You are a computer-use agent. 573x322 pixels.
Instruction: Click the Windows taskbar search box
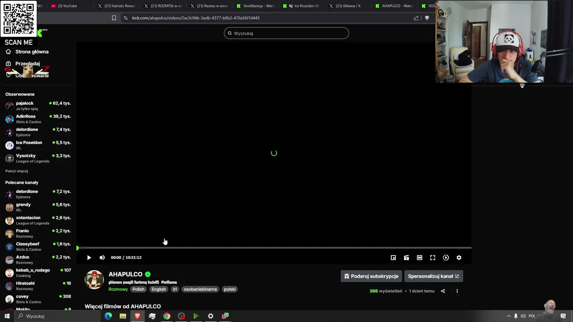[x=57, y=316]
